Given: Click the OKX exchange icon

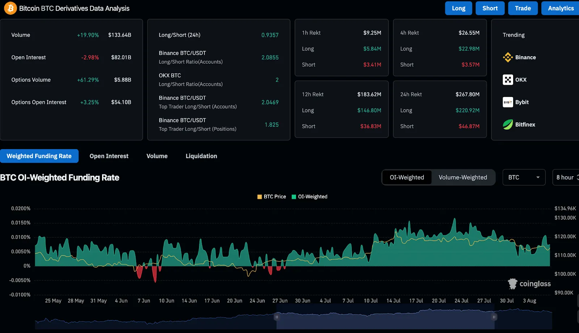Looking at the screenshot, I should click(x=508, y=80).
